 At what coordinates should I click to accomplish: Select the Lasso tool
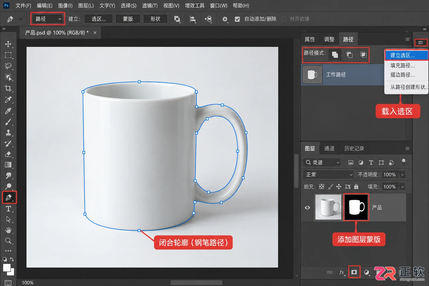point(8,66)
